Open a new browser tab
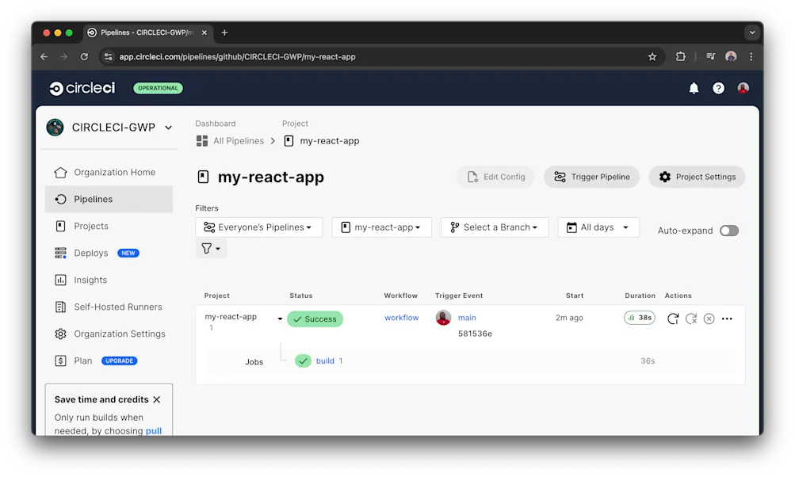The width and height of the screenshot is (795, 477). [x=224, y=32]
